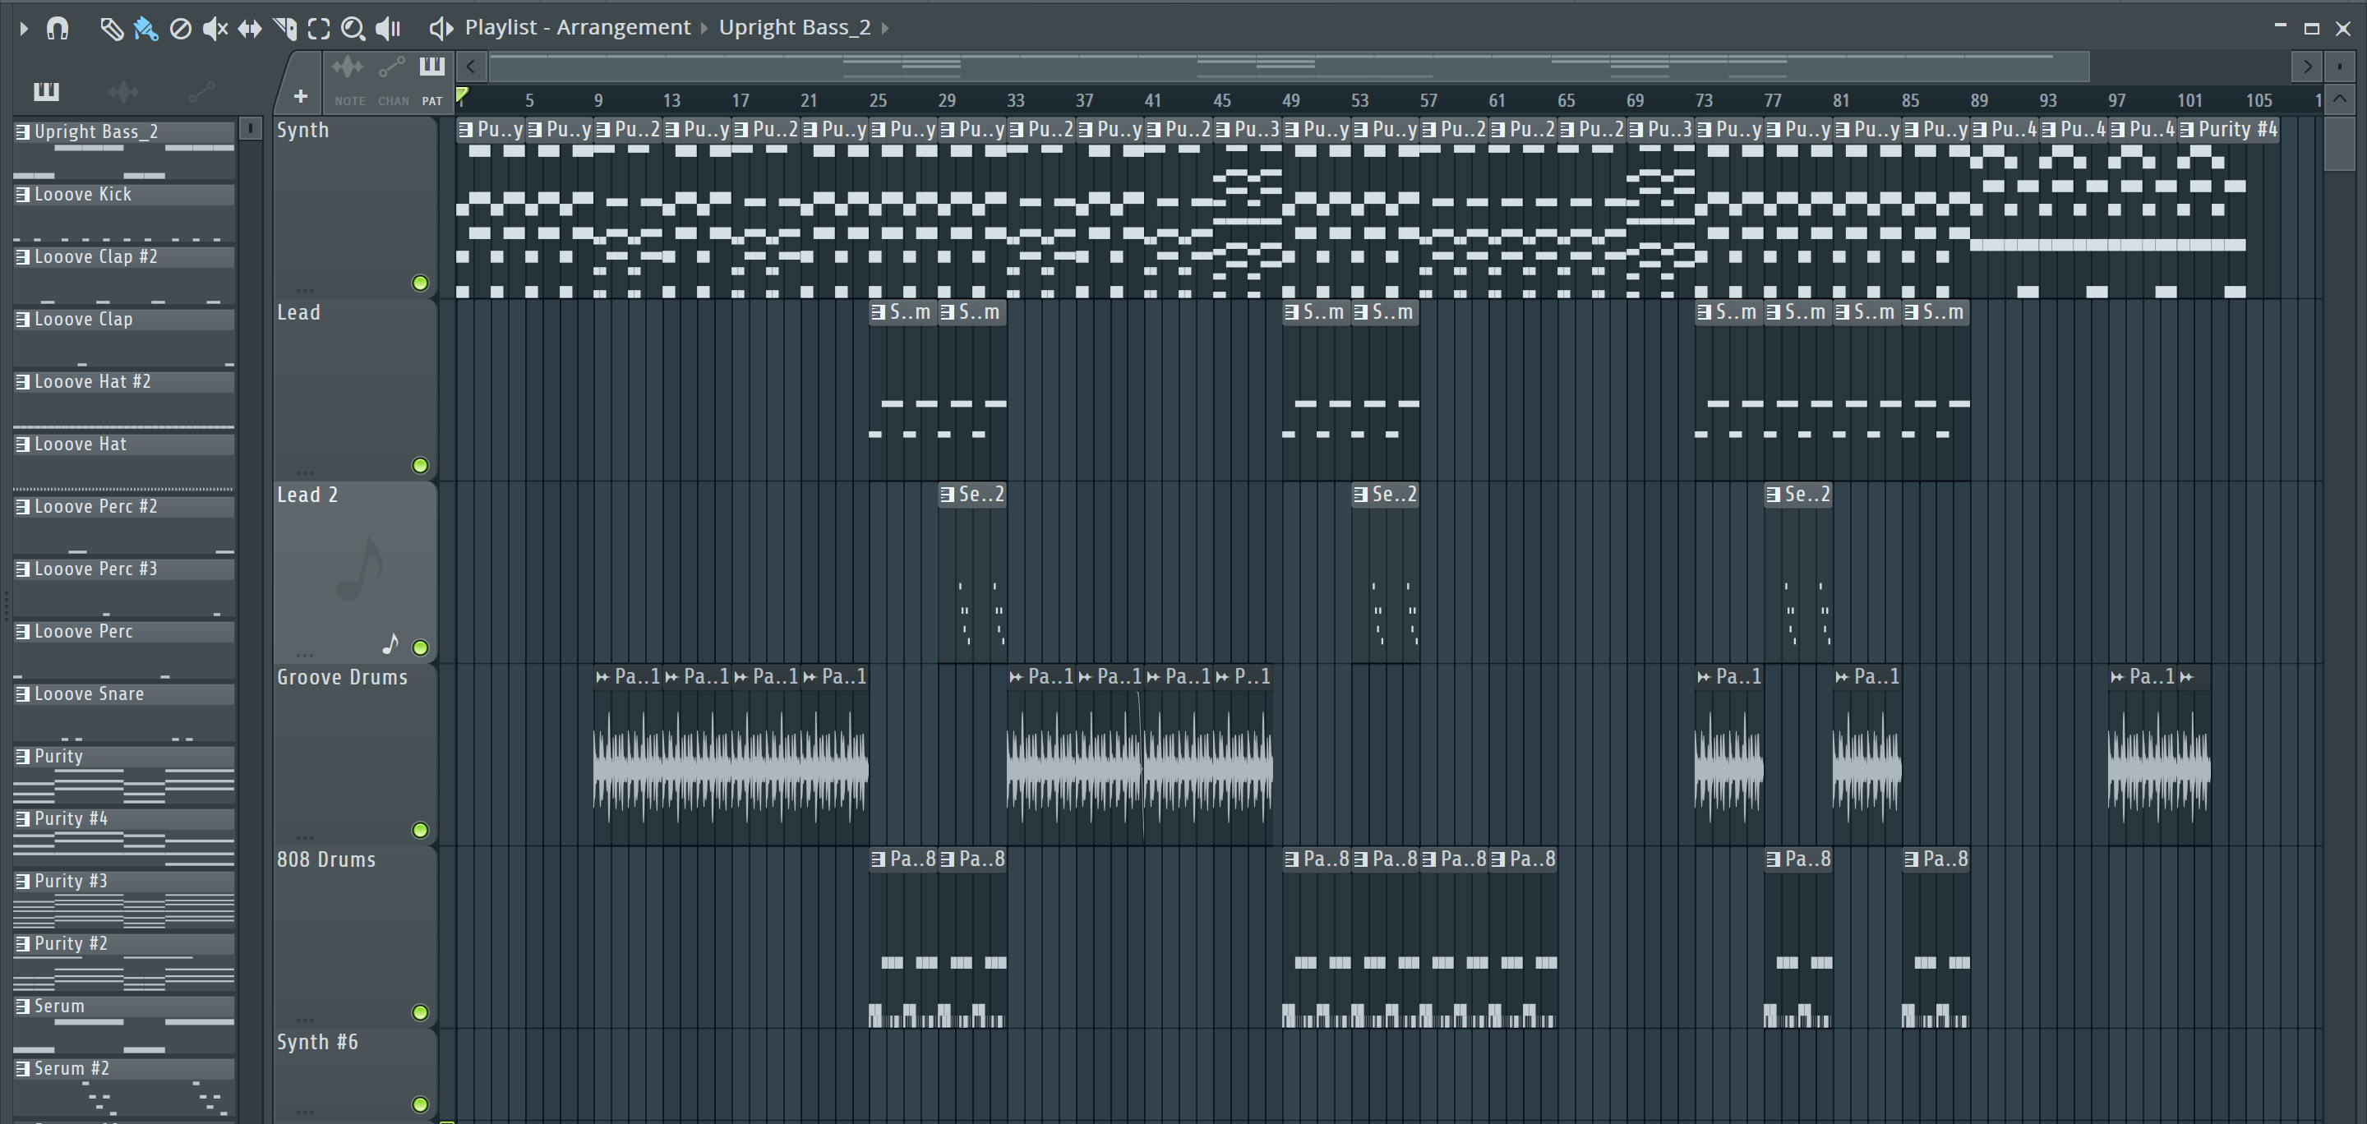The image size is (2367, 1124).
Task: Select the Playback speaker tool
Action: tap(389, 30)
